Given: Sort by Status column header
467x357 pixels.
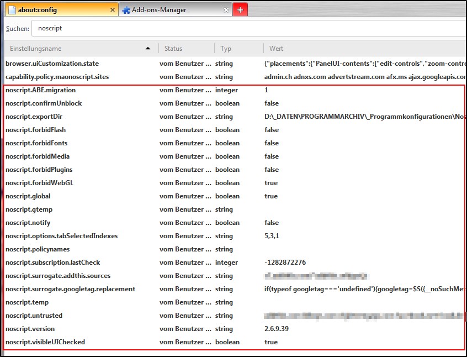Looking at the screenshot, I should click(x=187, y=48).
